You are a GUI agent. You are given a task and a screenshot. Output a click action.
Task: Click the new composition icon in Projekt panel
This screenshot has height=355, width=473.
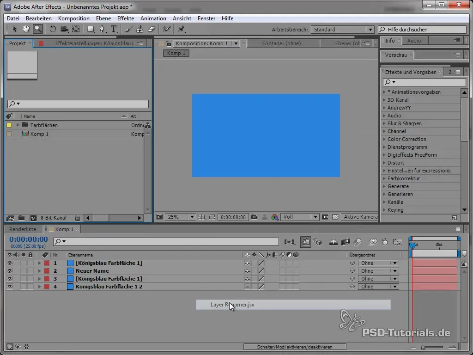(x=33, y=218)
